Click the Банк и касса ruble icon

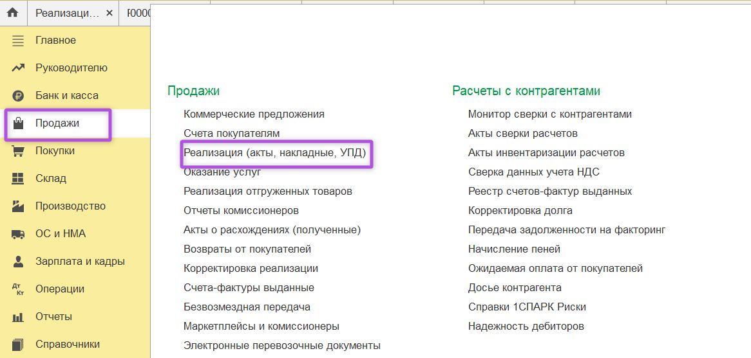coord(18,96)
